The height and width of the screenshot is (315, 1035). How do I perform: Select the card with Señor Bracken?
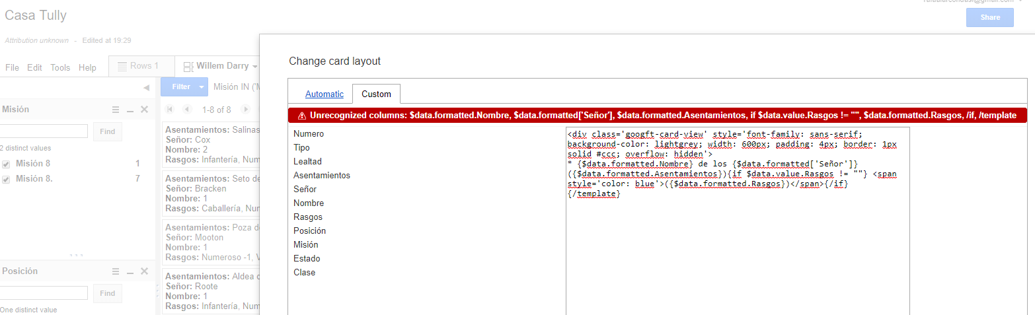pyautogui.click(x=211, y=193)
